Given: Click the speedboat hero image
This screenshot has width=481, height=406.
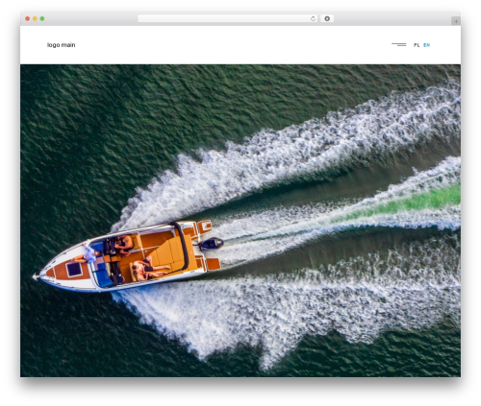Looking at the screenshot, I should 240,221.
